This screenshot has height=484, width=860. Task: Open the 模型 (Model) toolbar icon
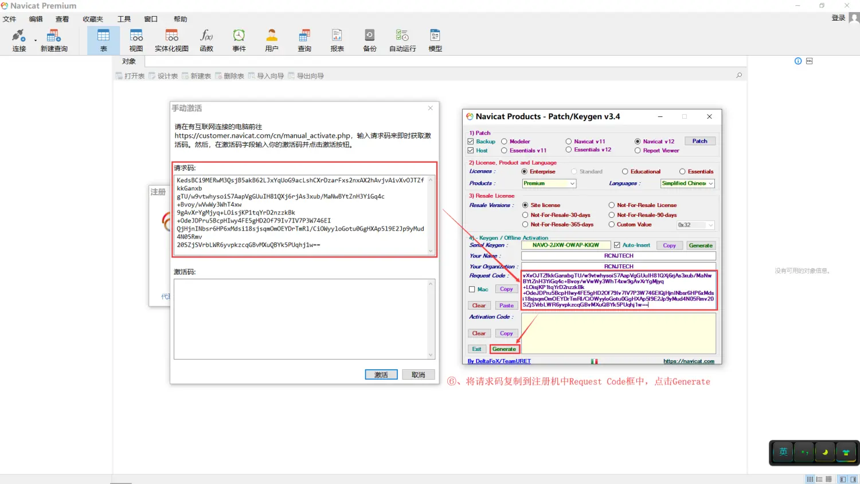(x=435, y=40)
